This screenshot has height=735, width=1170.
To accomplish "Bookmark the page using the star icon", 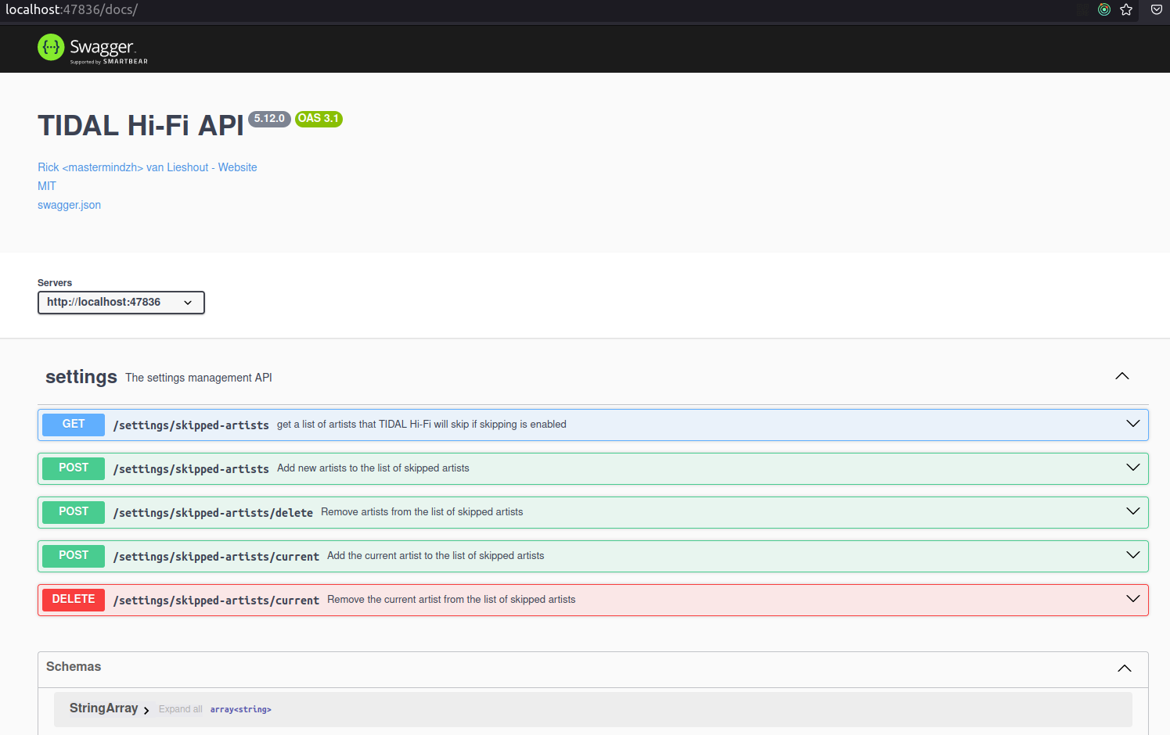I will point(1126,9).
